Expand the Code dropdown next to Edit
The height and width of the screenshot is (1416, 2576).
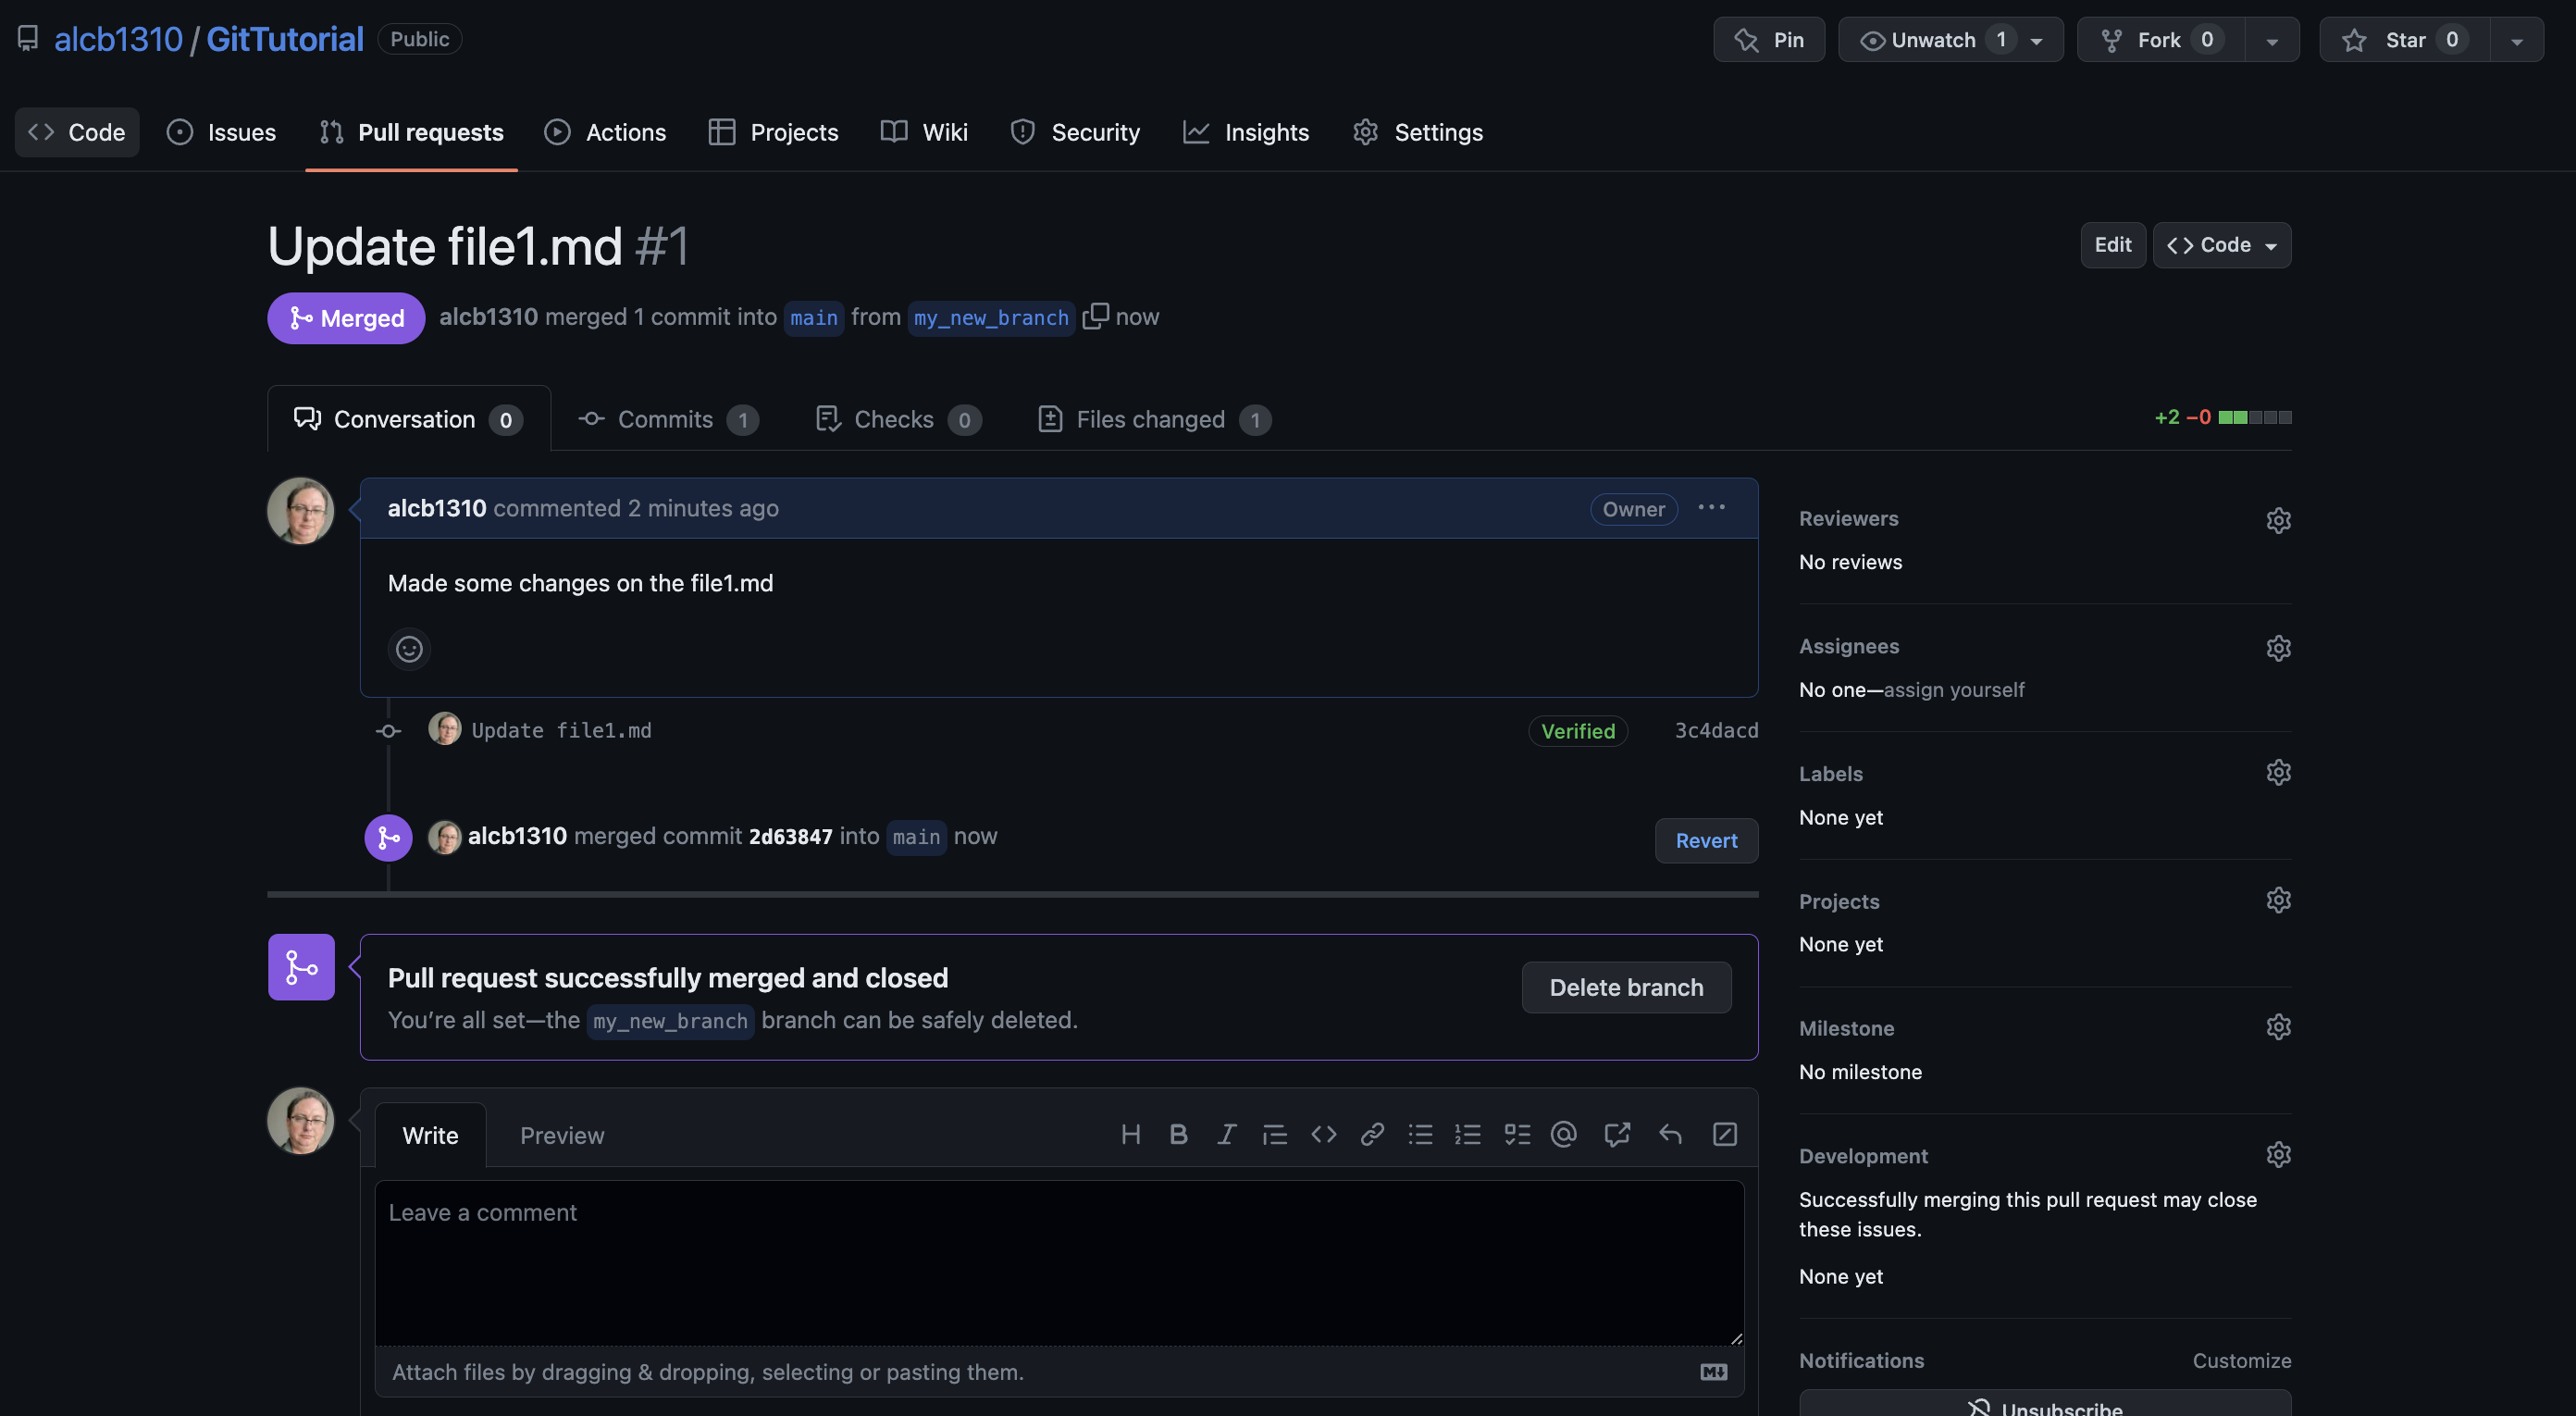click(2221, 245)
